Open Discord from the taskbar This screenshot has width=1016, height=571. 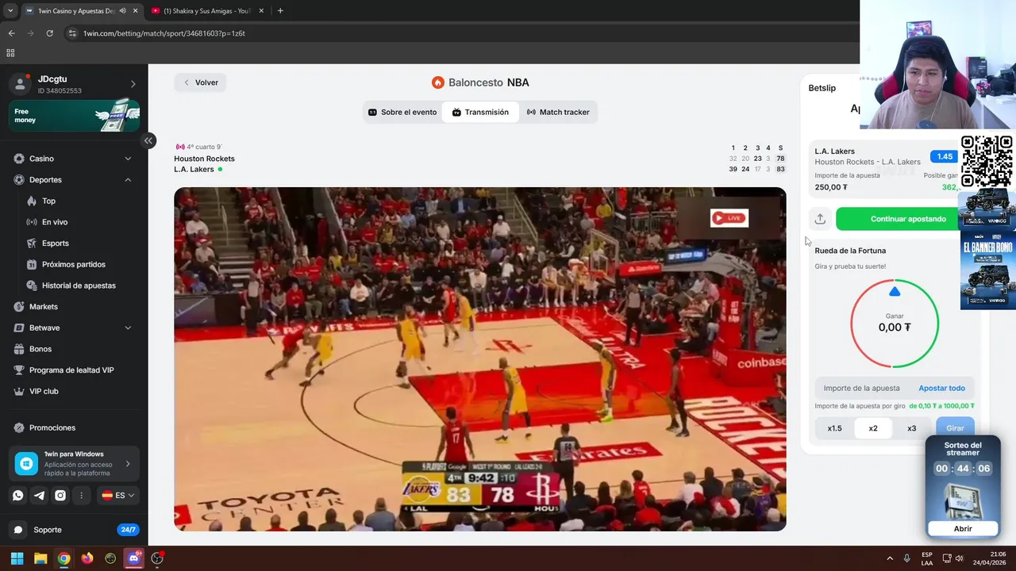134,558
